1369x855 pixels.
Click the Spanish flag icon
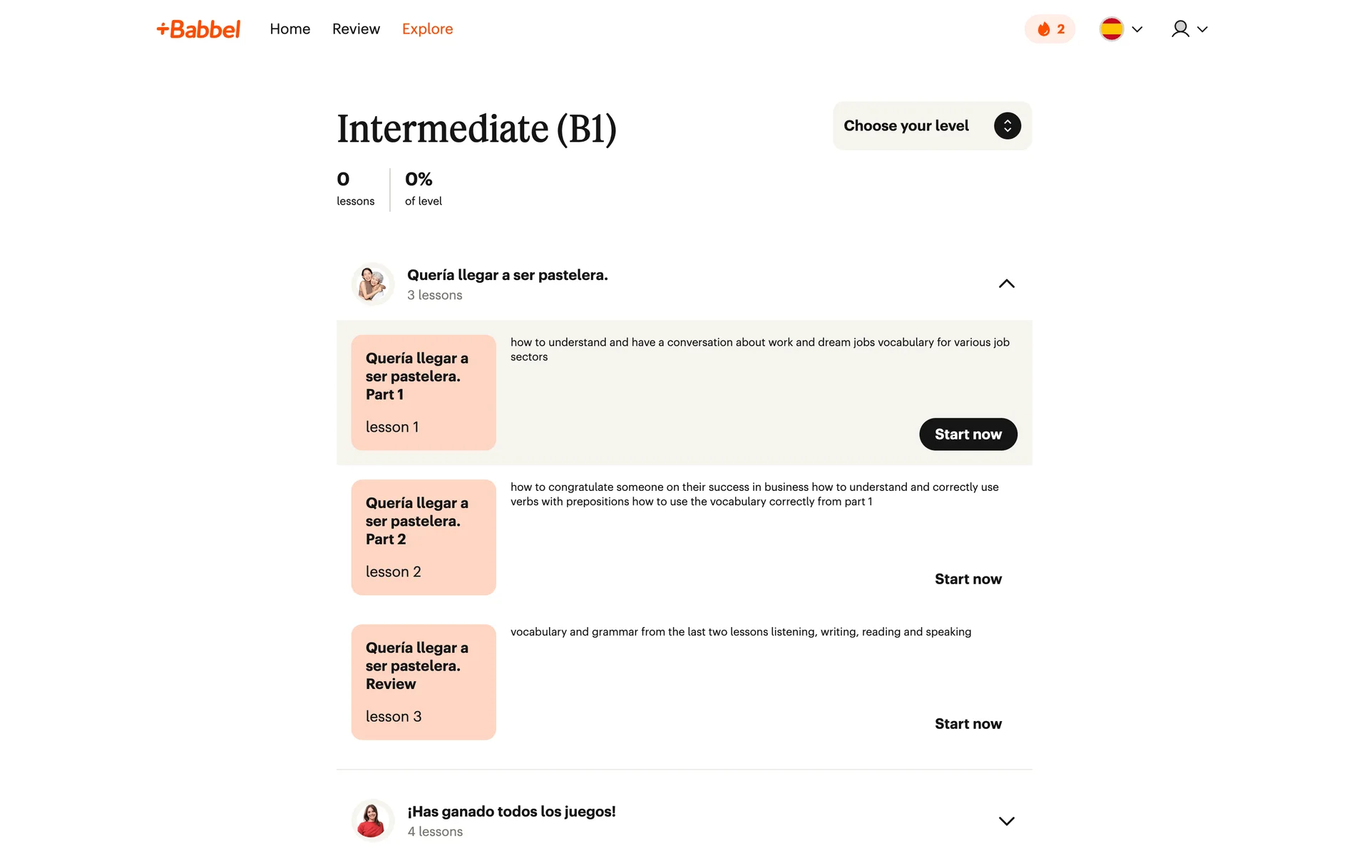[1111, 29]
